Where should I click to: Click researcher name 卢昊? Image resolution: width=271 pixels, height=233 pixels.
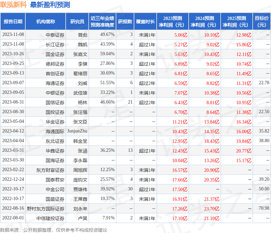point(83,219)
